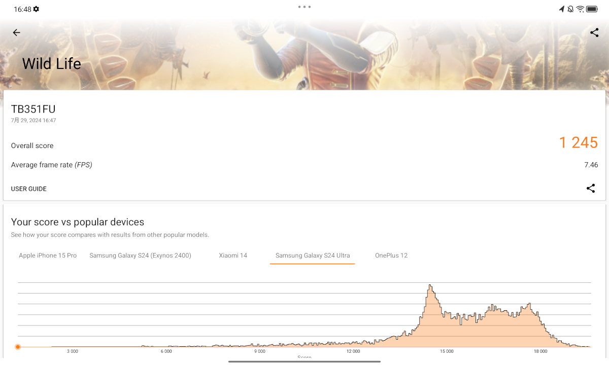This screenshot has height=365, width=609.
Task: Tap the device name TB351FU
Action: (x=33, y=109)
